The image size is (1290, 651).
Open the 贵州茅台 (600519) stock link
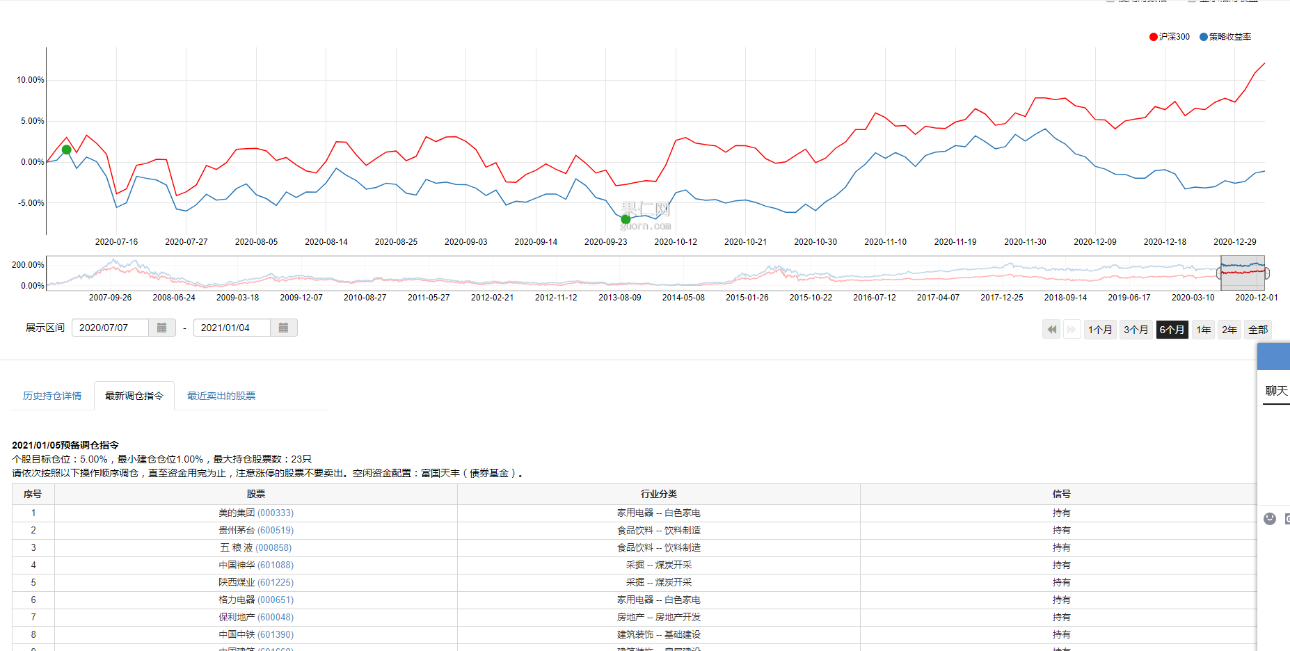[x=256, y=530]
